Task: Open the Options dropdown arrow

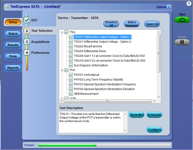Action: coord(169,7)
